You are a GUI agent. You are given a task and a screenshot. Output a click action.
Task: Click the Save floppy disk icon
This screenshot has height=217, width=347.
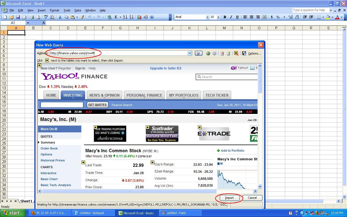coord(18,17)
